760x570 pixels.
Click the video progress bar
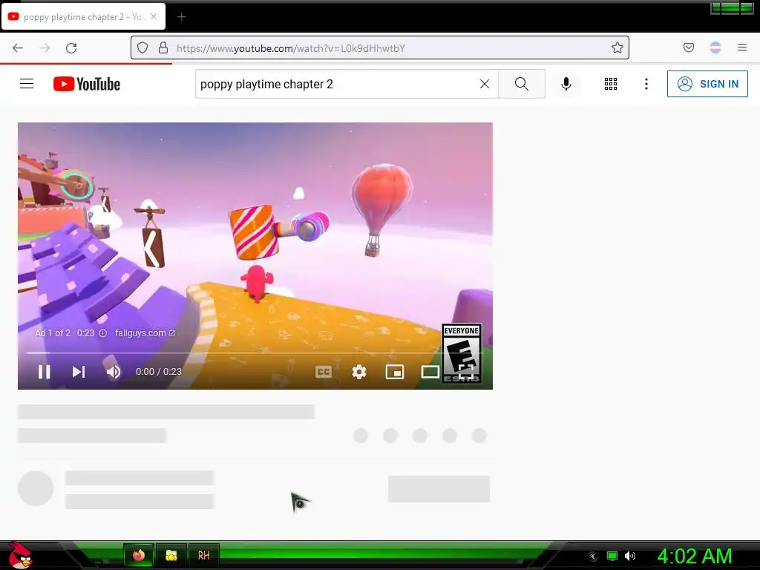click(x=255, y=353)
